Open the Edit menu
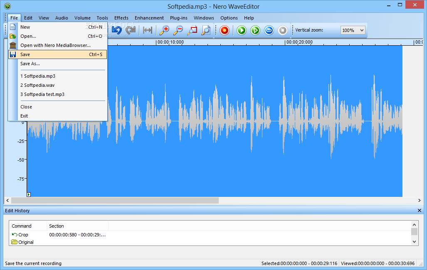Image resolution: width=427 pixels, height=270 pixels. [x=28, y=18]
